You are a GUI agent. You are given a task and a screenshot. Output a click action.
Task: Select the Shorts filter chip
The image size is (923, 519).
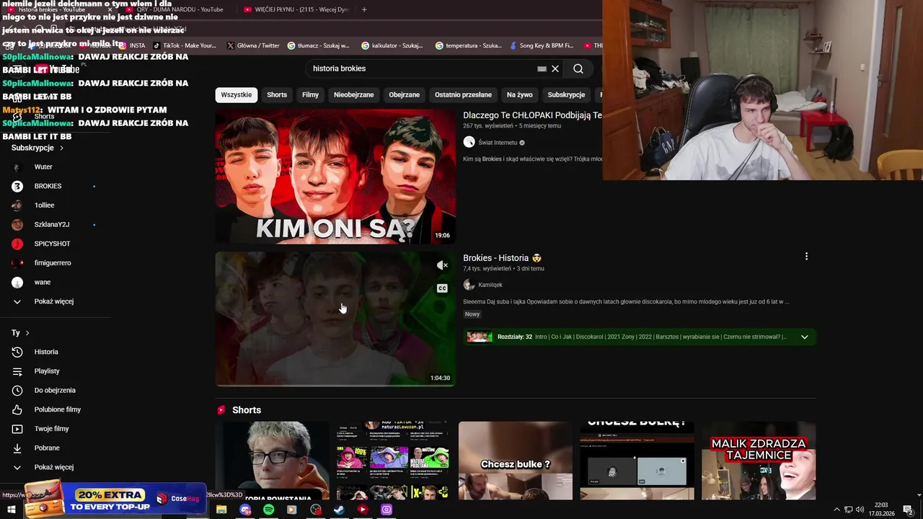coord(277,94)
